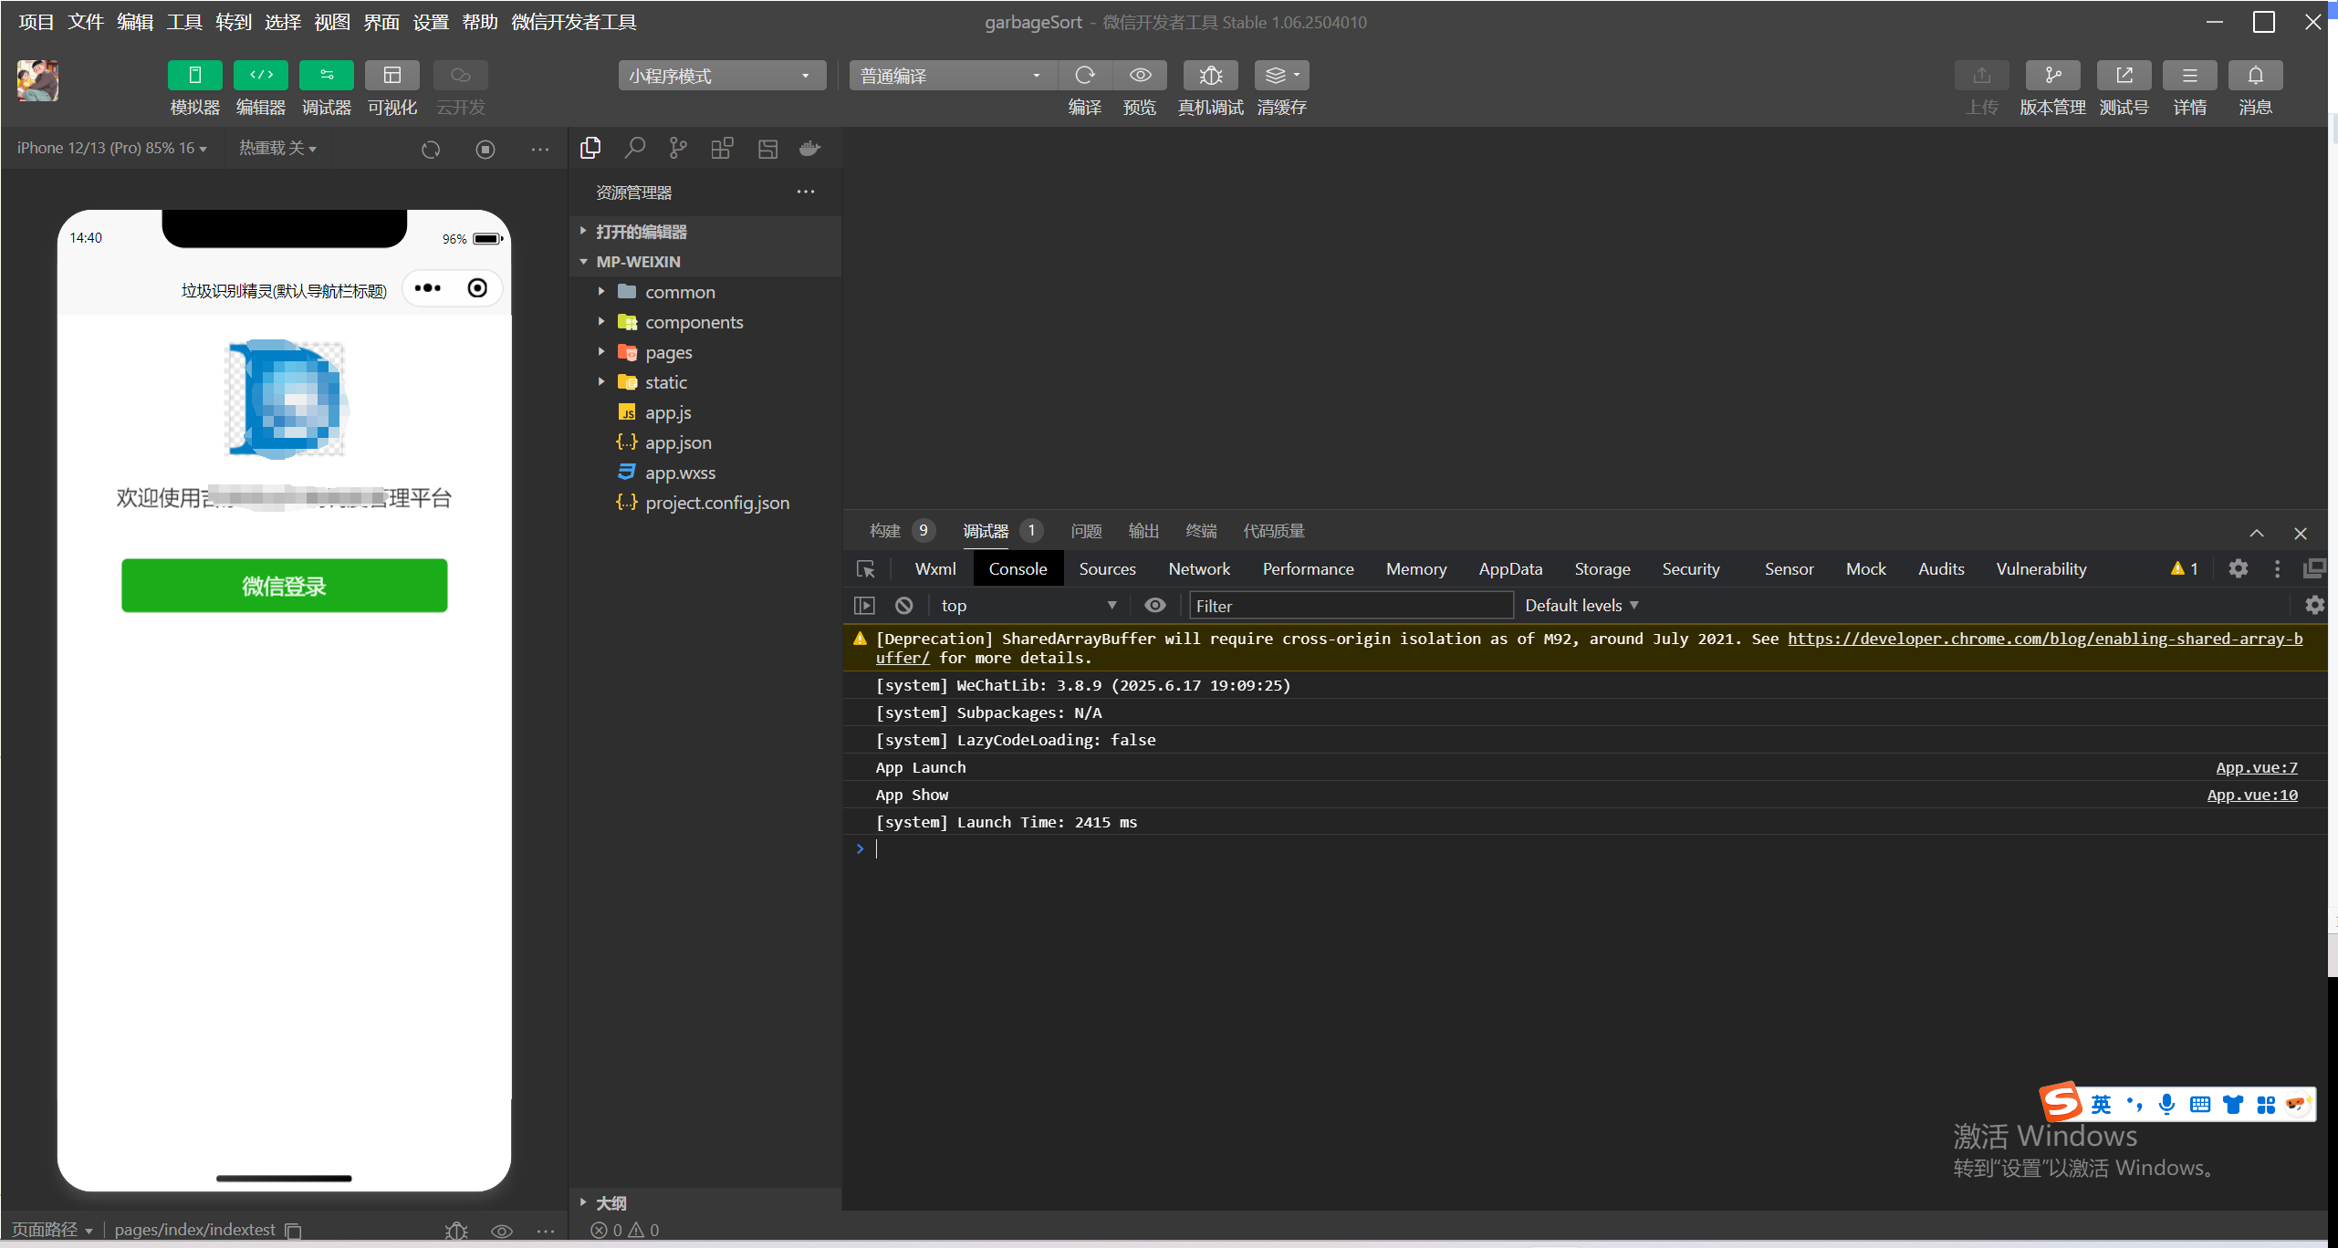The image size is (2338, 1248).
Task: Select the element inspector arrow icon
Action: tap(865, 569)
